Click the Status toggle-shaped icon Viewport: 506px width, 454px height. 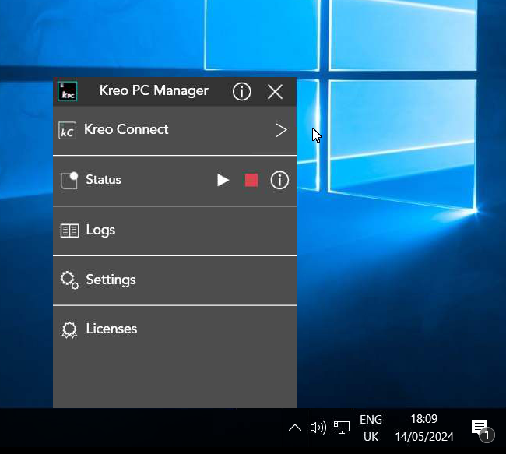pos(69,180)
